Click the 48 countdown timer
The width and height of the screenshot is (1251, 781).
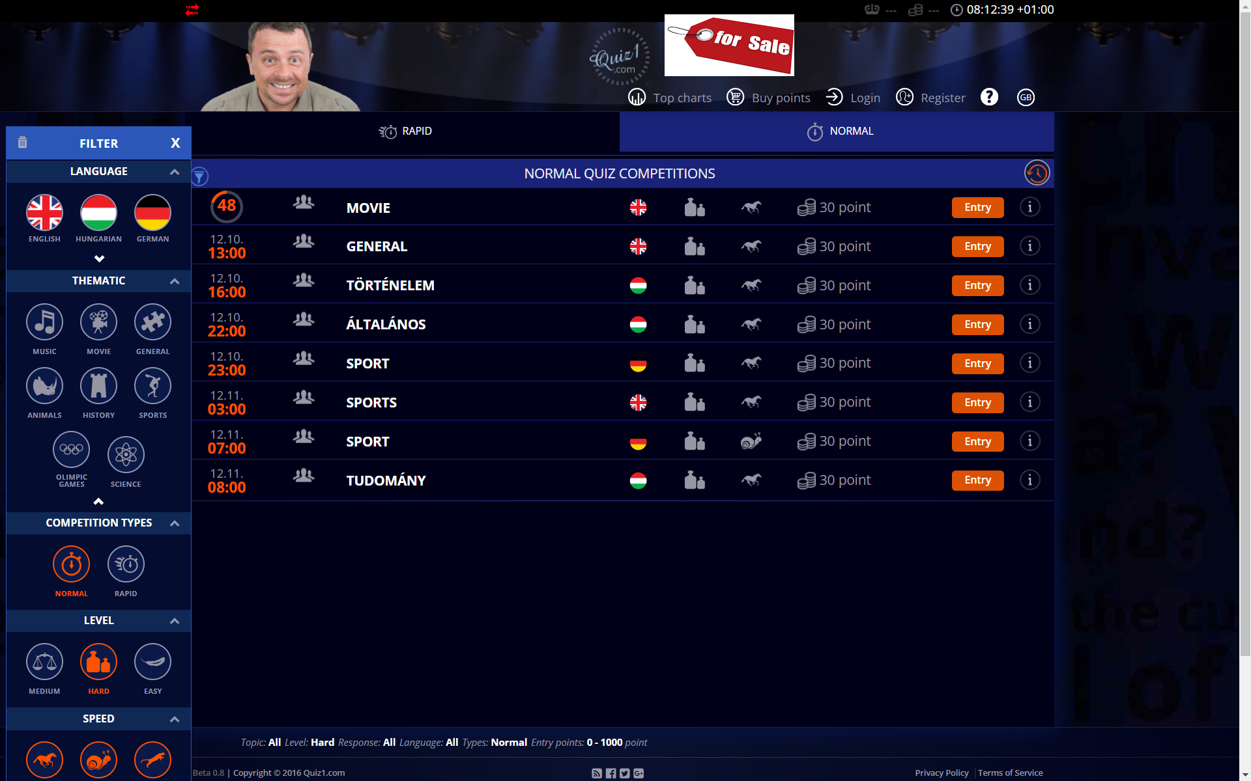[227, 206]
